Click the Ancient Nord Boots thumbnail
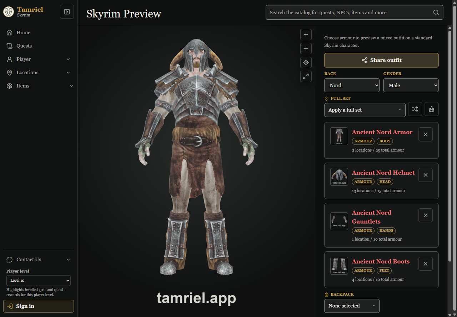Screen dimensions: 457x317 [x=339, y=266]
